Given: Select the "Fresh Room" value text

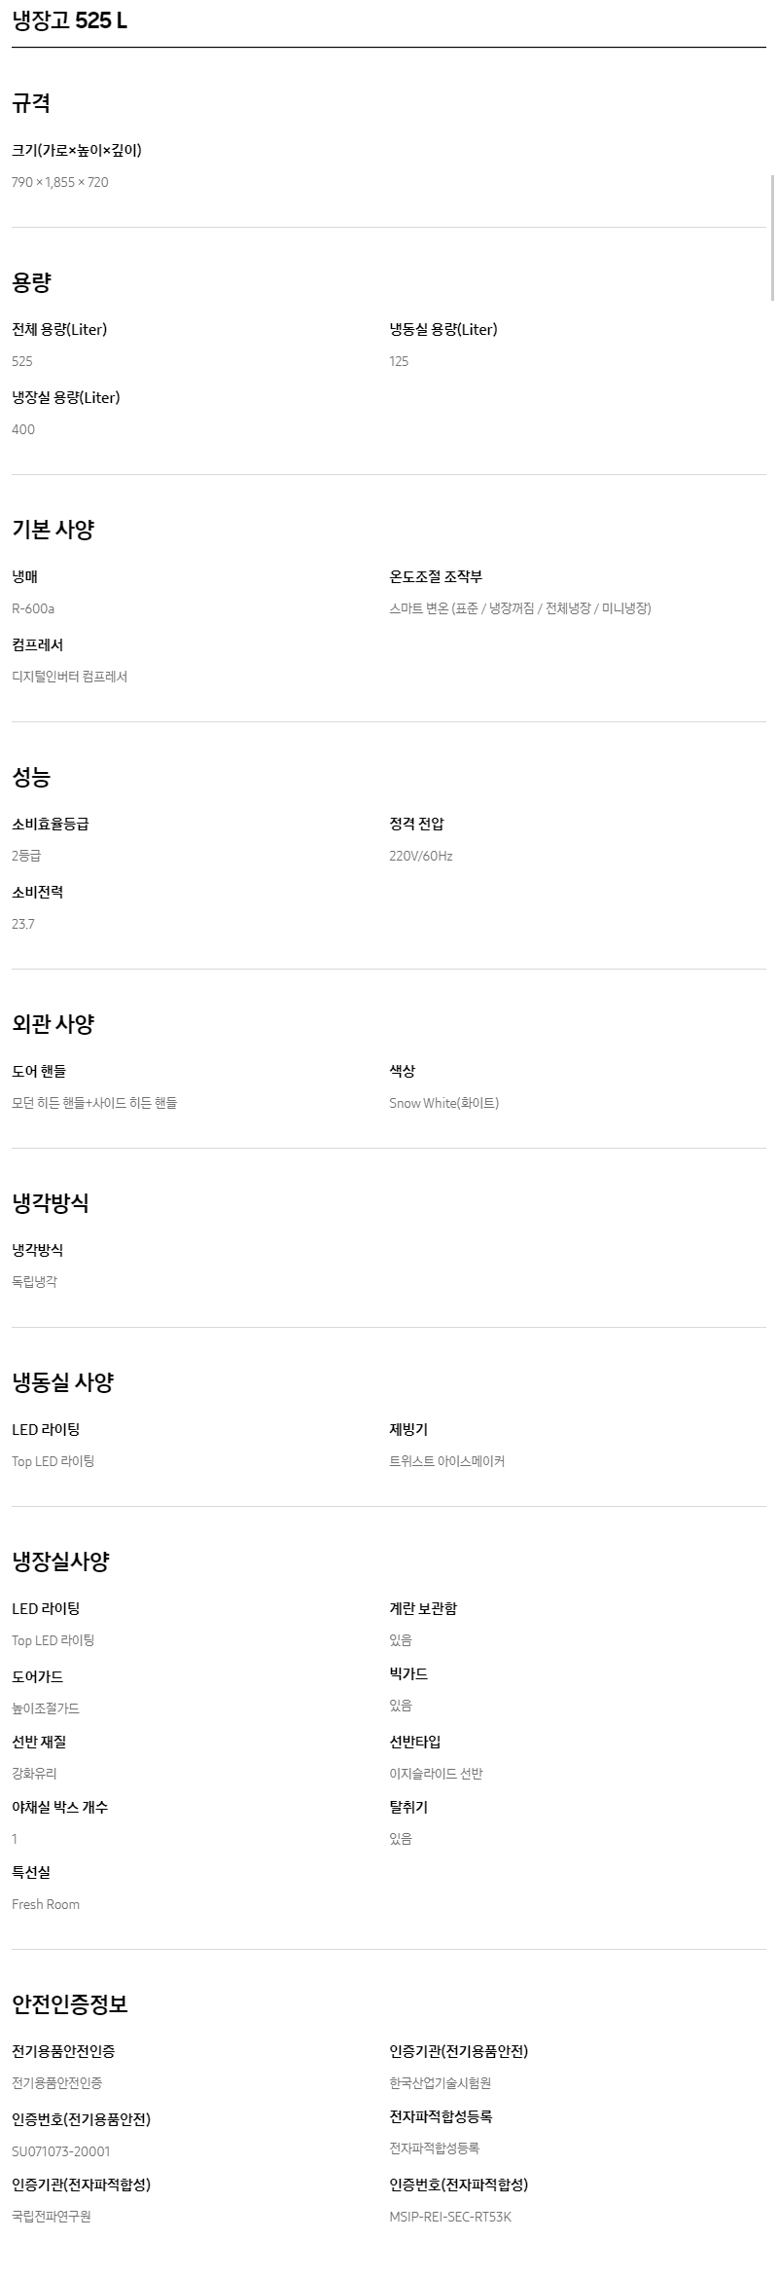Looking at the screenshot, I should [x=46, y=1904].
